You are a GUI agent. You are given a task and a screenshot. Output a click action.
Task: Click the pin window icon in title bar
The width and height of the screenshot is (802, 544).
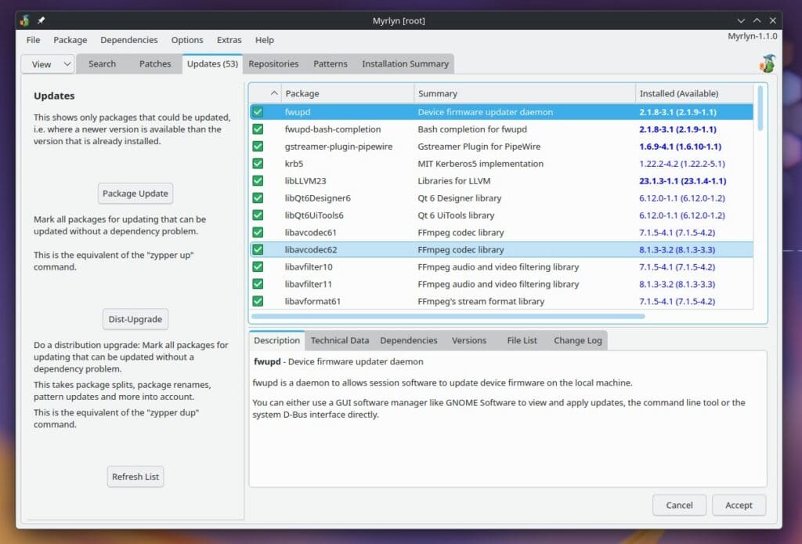(x=41, y=20)
